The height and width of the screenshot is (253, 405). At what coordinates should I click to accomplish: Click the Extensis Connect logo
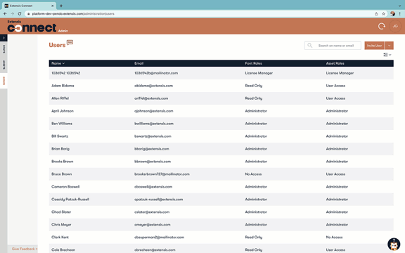pos(32,26)
